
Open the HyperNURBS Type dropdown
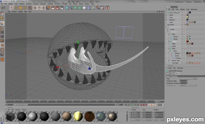point(188,78)
